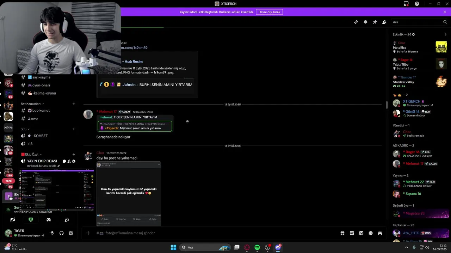Open Ata_111TR member profile
Viewport: 451px width, 253px height.
(x=420, y=233)
